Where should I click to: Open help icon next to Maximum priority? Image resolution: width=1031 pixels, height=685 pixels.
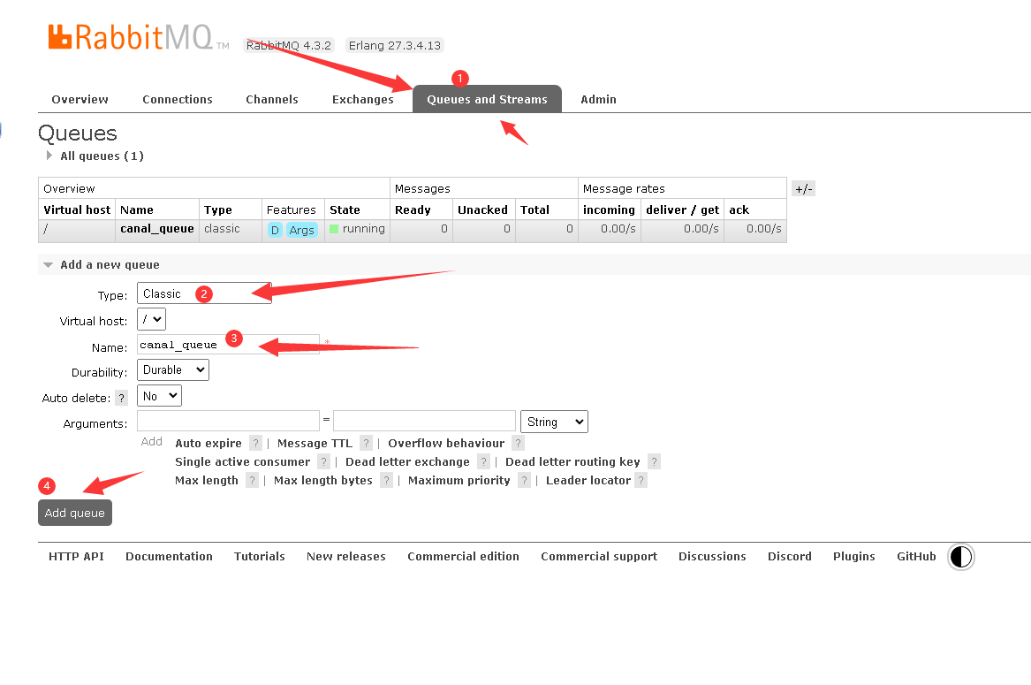click(x=524, y=480)
